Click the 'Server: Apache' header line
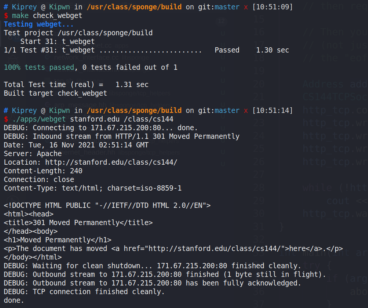The width and height of the screenshot is (368, 308). (33, 154)
